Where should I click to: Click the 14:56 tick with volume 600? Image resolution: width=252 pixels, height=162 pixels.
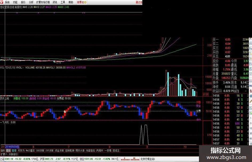point(230,123)
